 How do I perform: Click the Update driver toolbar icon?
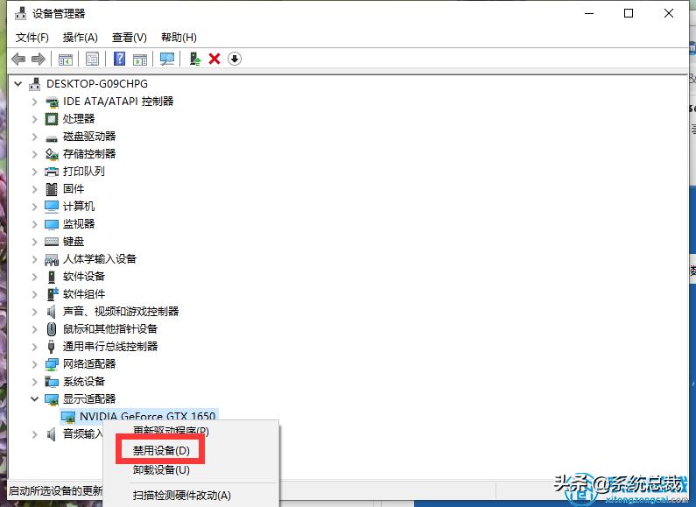coord(195,59)
